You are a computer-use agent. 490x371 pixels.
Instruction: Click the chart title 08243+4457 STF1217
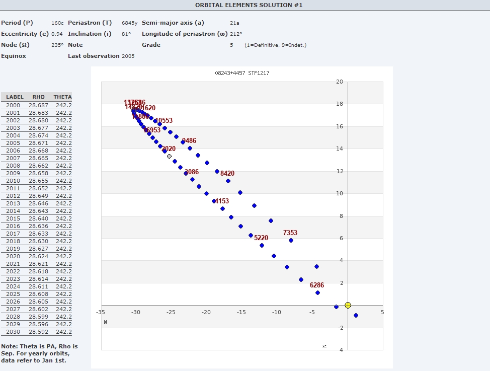tap(242, 73)
